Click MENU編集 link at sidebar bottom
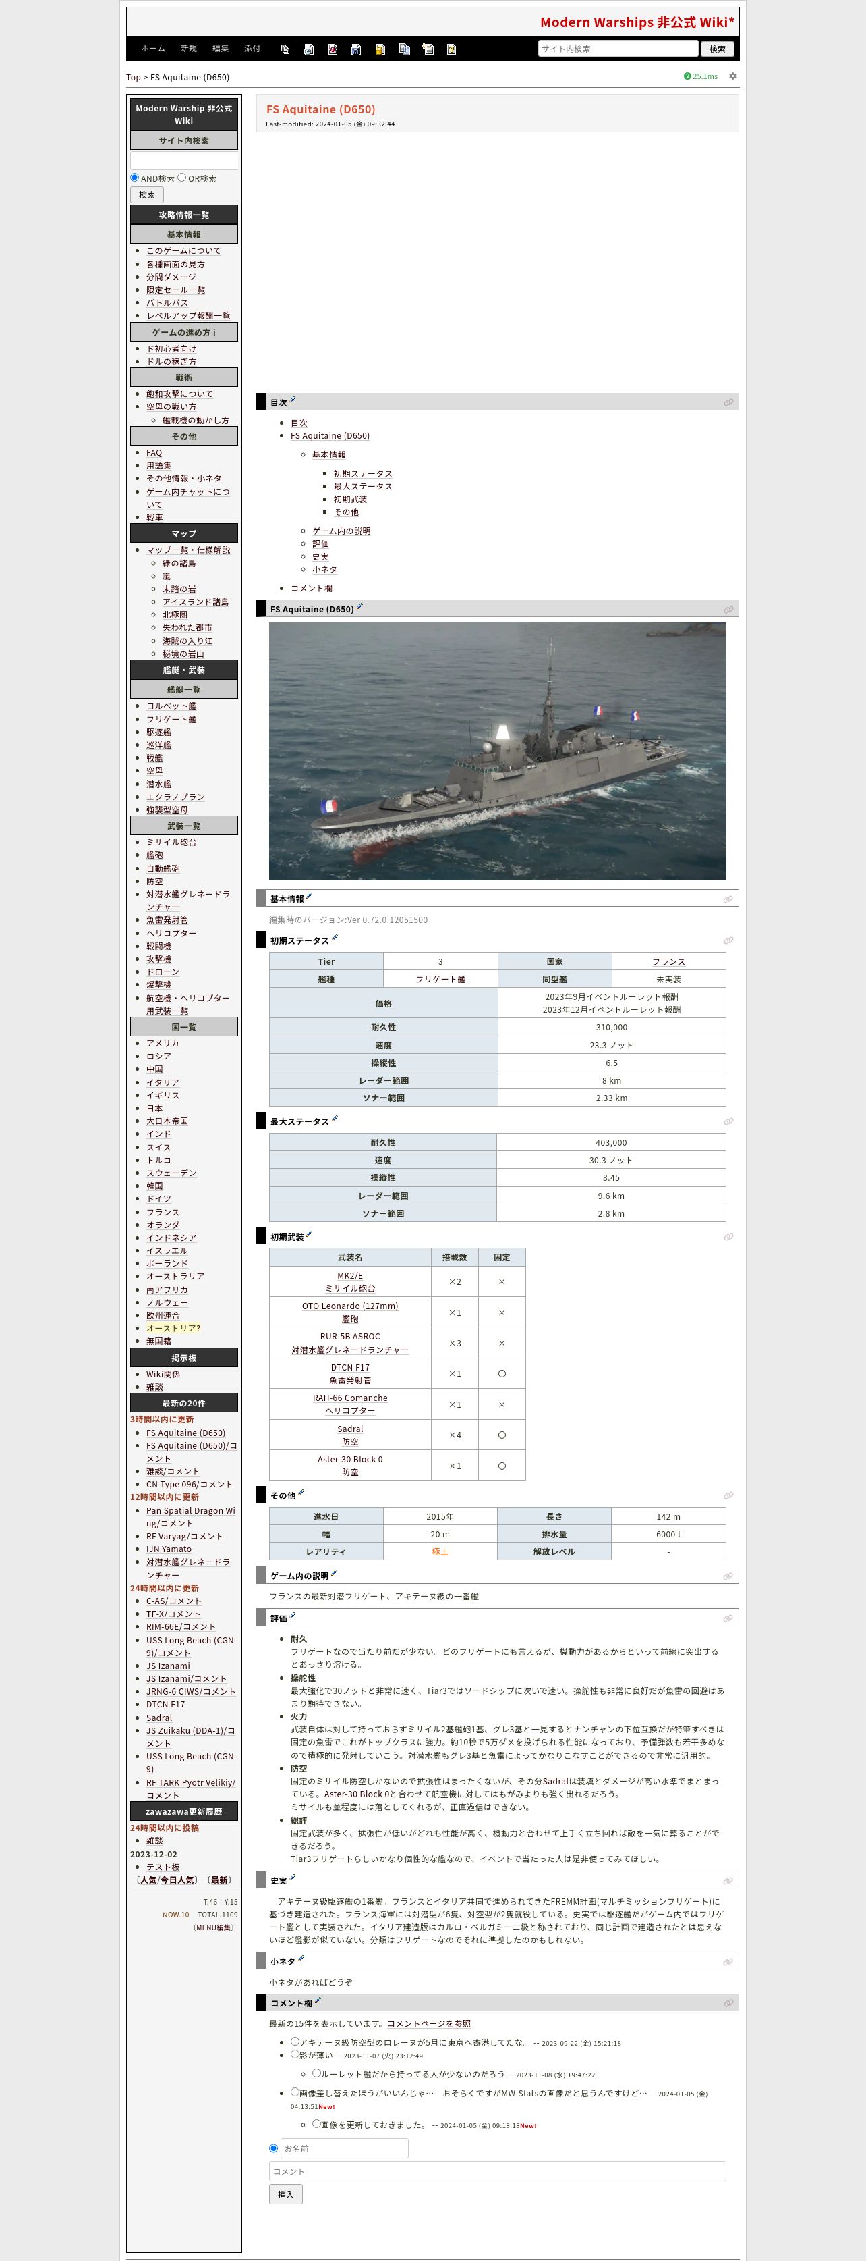866x2261 pixels. tap(214, 1927)
